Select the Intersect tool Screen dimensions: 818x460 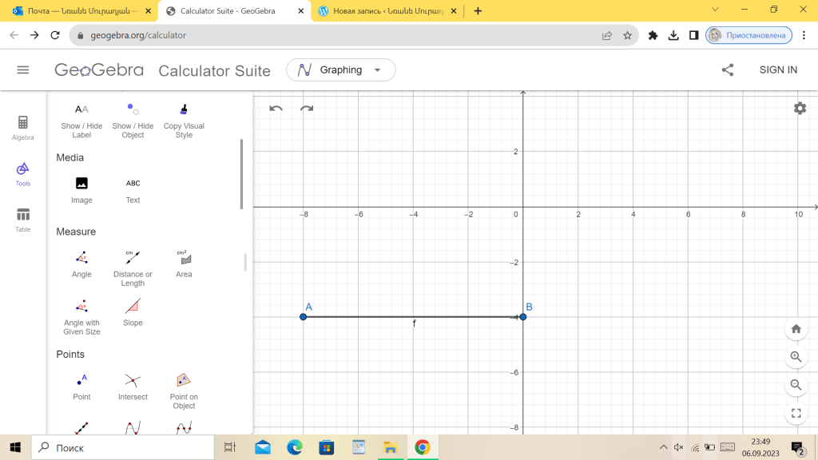133,386
